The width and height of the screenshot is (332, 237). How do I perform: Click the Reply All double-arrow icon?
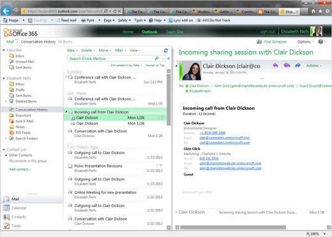[x=287, y=65]
